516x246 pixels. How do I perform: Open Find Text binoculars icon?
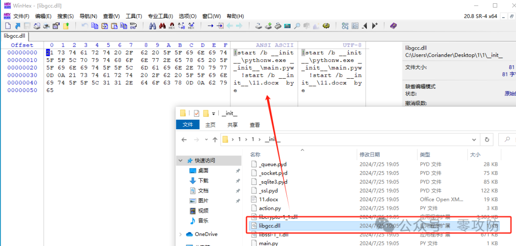coord(152,26)
